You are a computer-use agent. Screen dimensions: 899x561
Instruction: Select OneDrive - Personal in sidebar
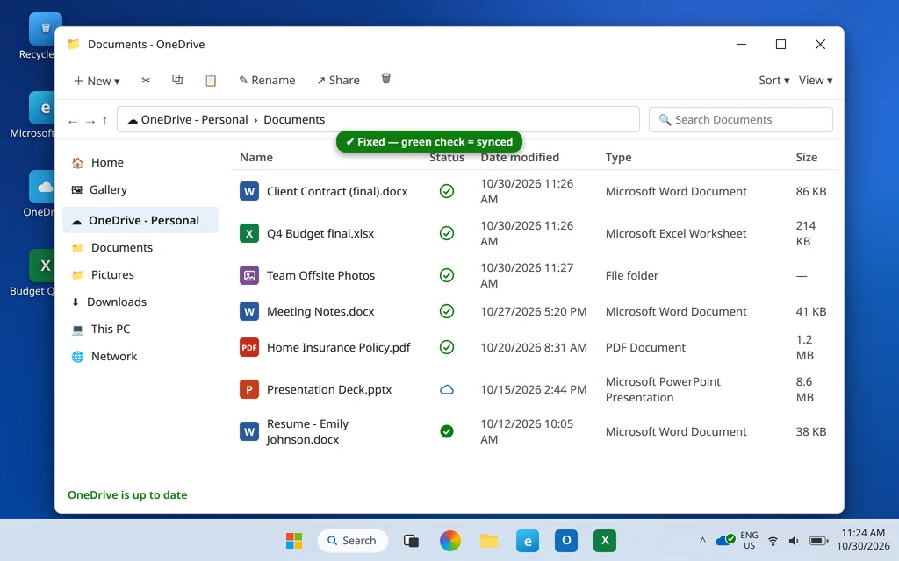click(x=140, y=220)
